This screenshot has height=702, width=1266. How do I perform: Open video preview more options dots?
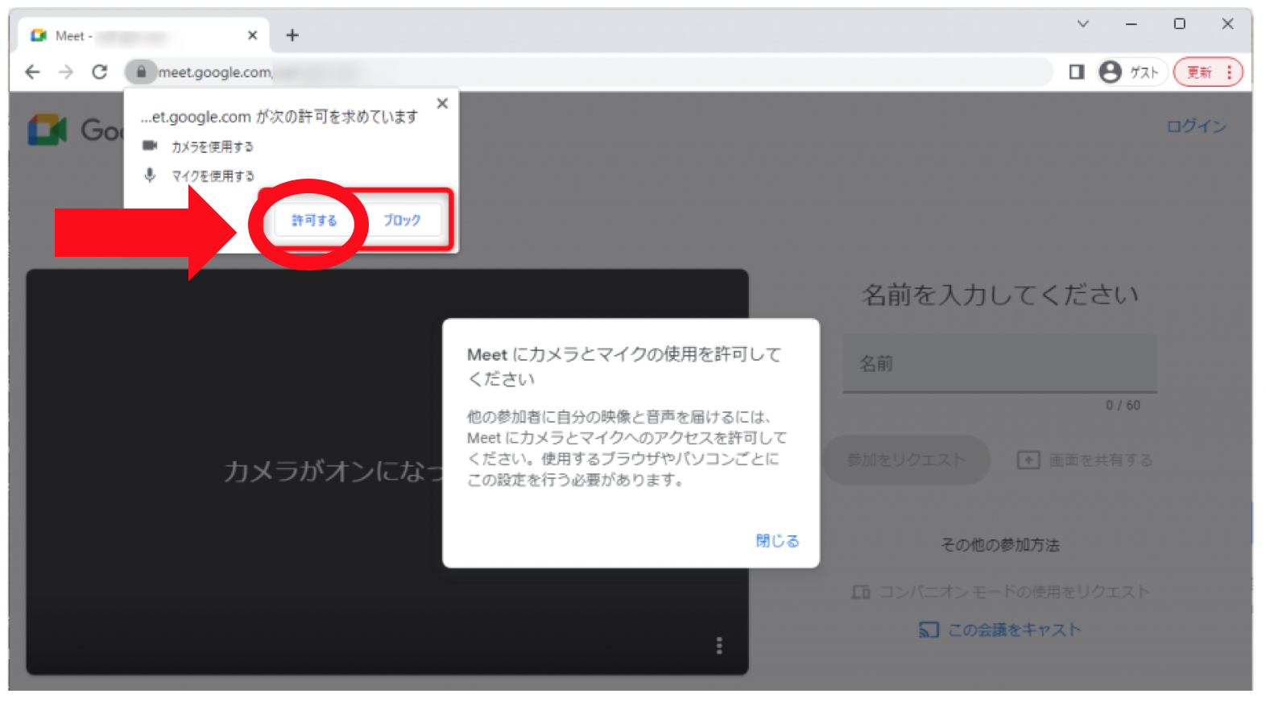pyautogui.click(x=719, y=646)
